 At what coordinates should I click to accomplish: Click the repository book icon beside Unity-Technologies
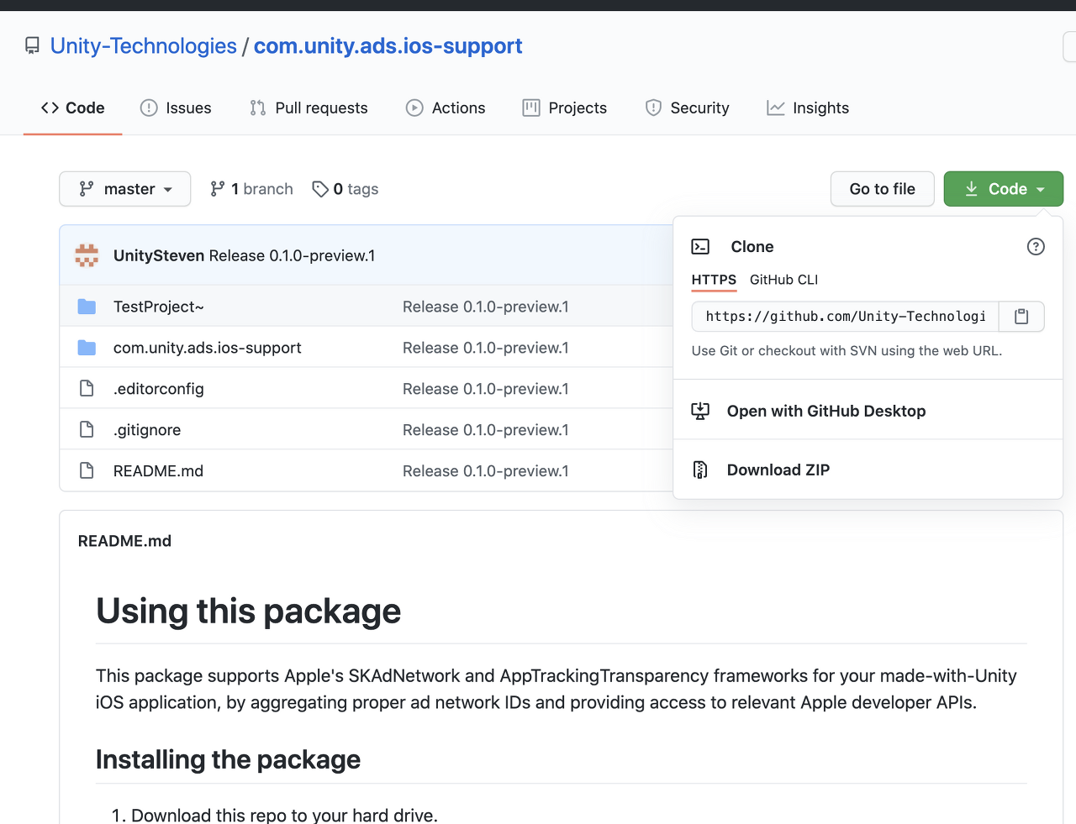pyautogui.click(x=32, y=46)
